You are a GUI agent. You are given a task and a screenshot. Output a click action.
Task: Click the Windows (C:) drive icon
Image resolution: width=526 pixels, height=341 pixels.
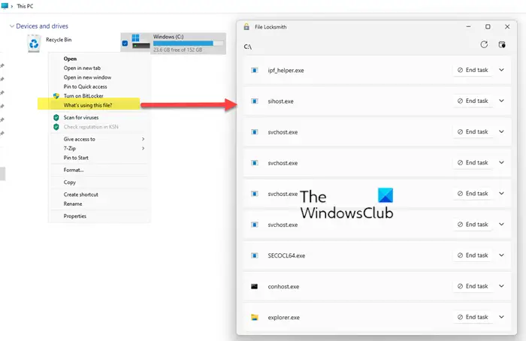tap(141, 41)
